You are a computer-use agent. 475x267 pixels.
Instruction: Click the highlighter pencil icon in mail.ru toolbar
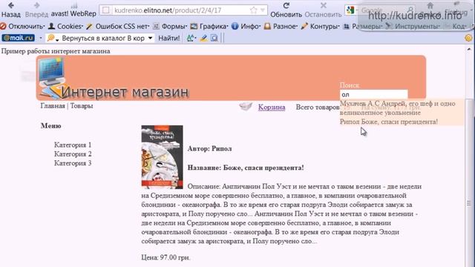click(203, 38)
